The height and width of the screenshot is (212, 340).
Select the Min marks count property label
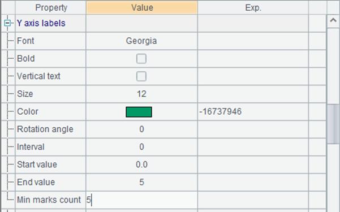click(49, 200)
